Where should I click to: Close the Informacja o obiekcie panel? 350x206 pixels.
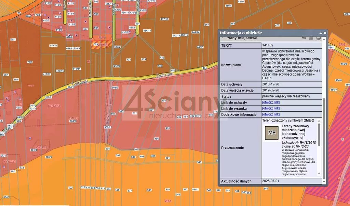(325, 33)
